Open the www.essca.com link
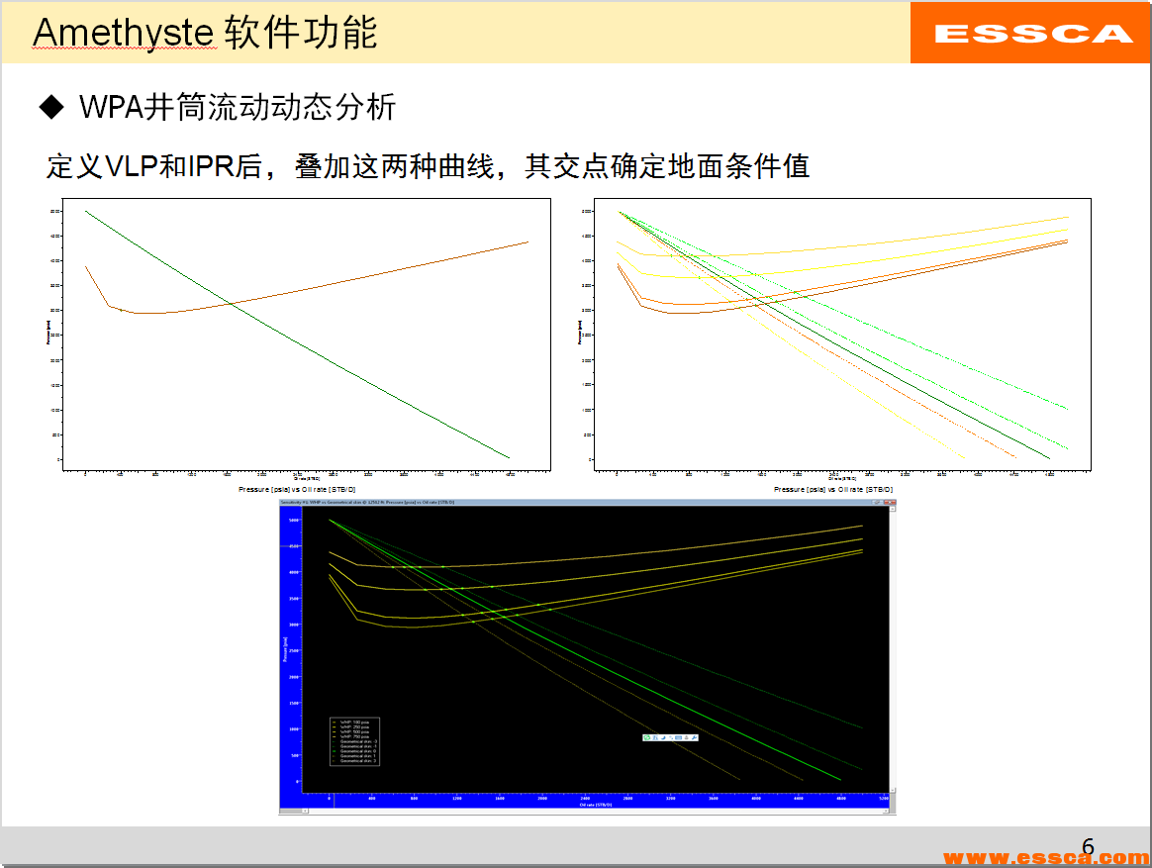This screenshot has width=1152, height=868. [x=1046, y=857]
